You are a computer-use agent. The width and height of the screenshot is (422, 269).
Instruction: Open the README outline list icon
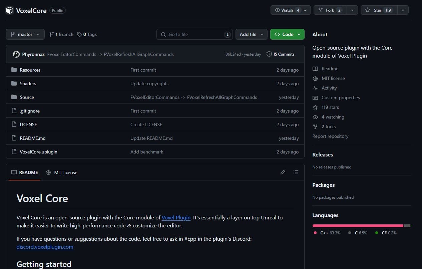point(296,172)
